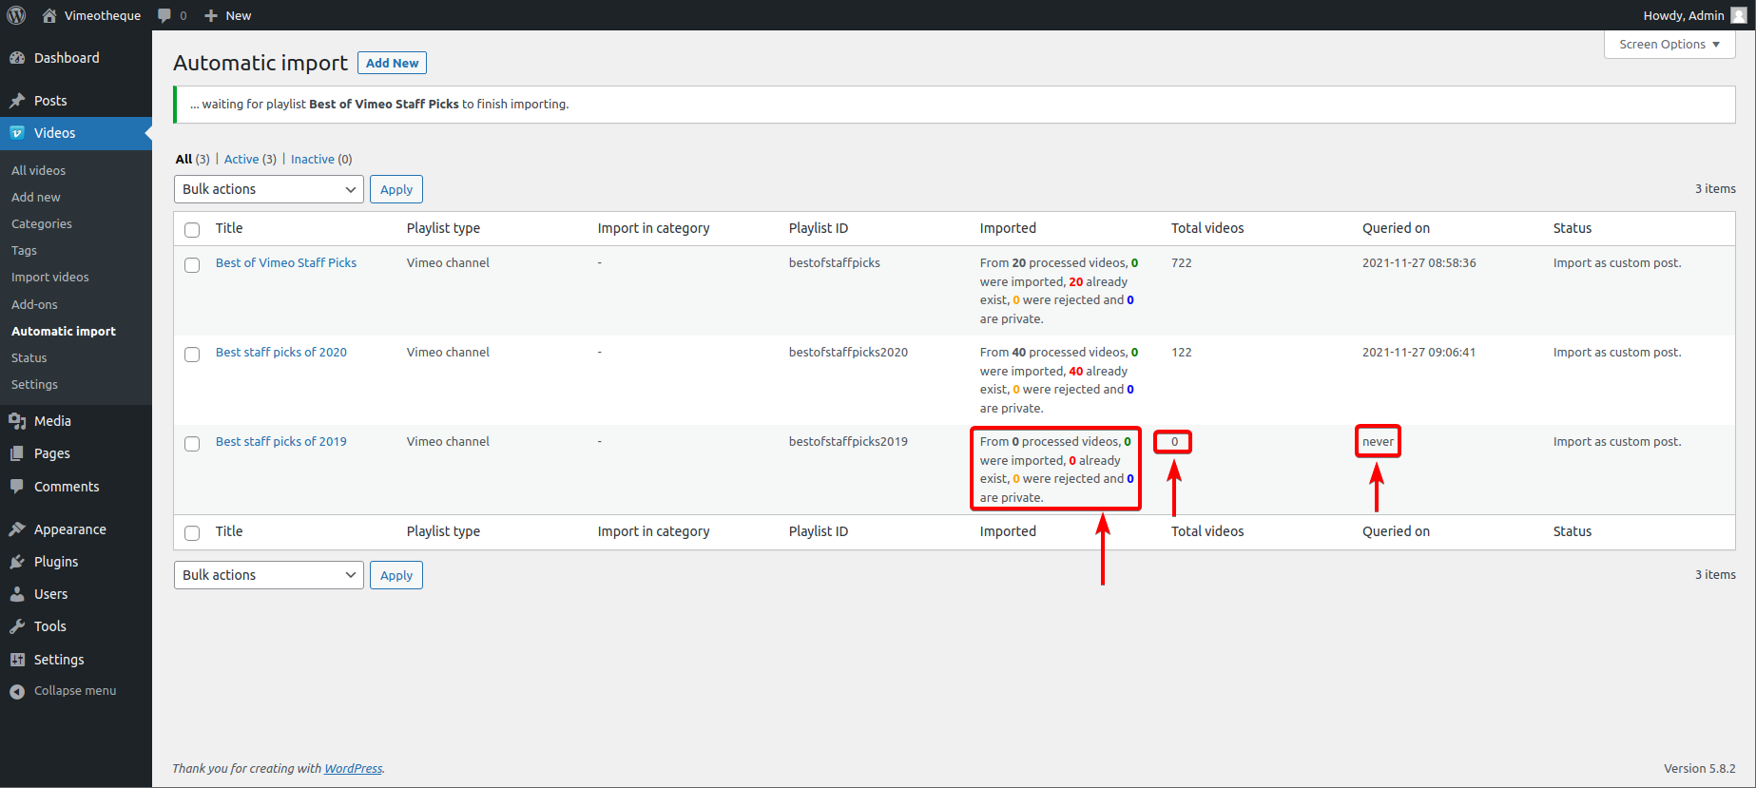Open Best of Vimeo Staff Picks playlist

point(286,262)
